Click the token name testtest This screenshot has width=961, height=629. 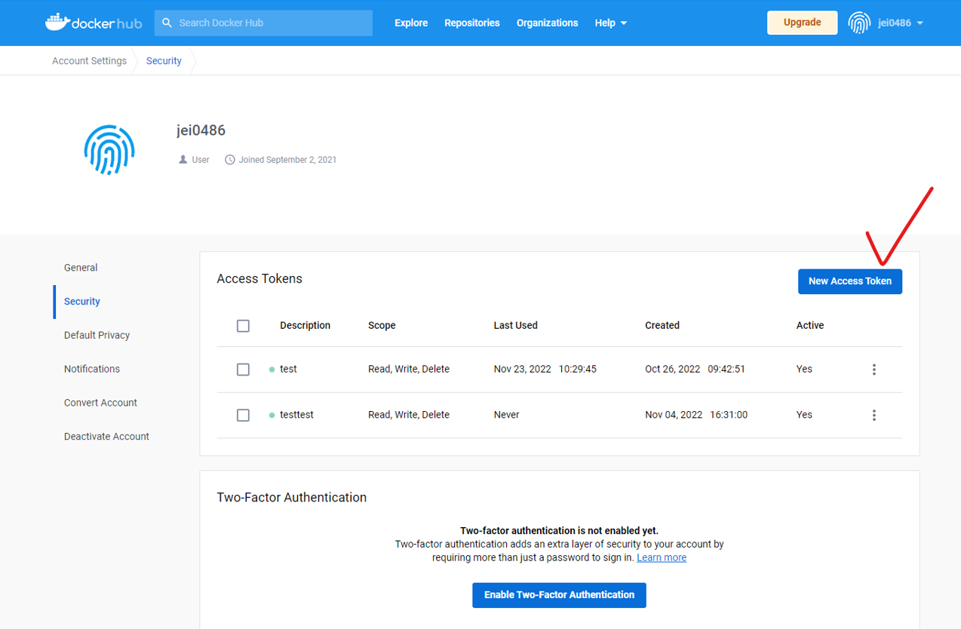[296, 415]
